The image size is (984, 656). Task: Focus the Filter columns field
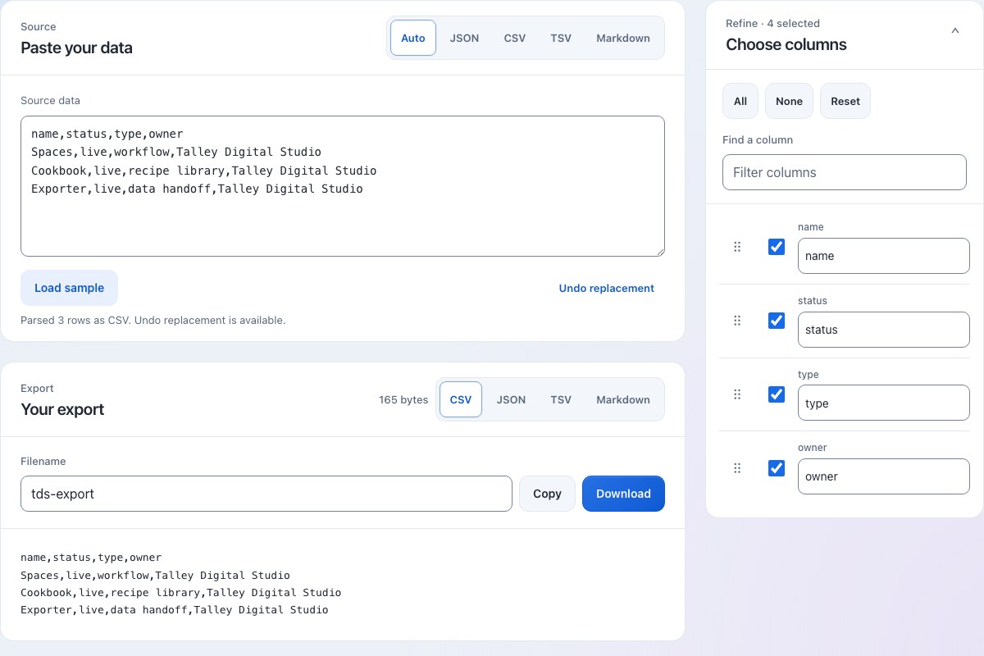pos(845,172)
